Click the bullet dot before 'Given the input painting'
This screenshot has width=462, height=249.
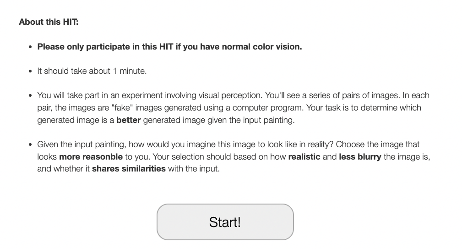[30, 144]
